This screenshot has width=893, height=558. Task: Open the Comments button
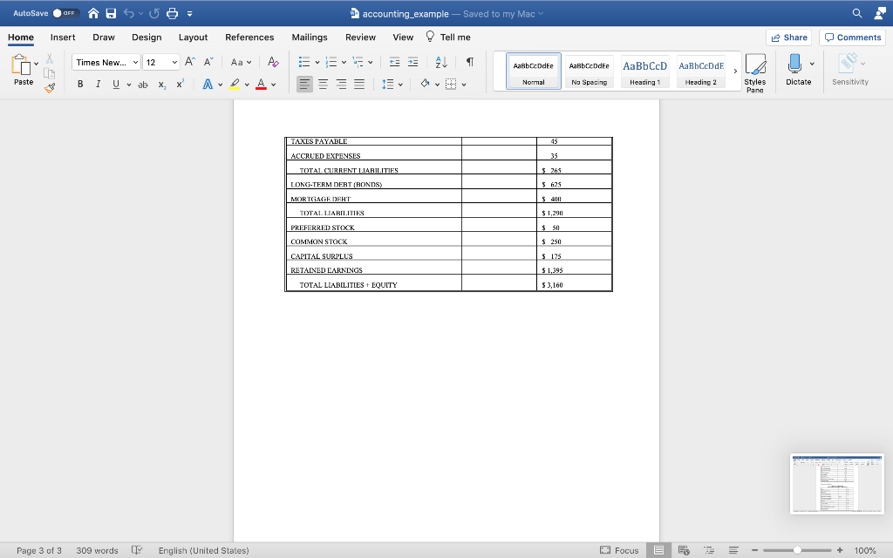pyautogui.click(x=852, y=37)
